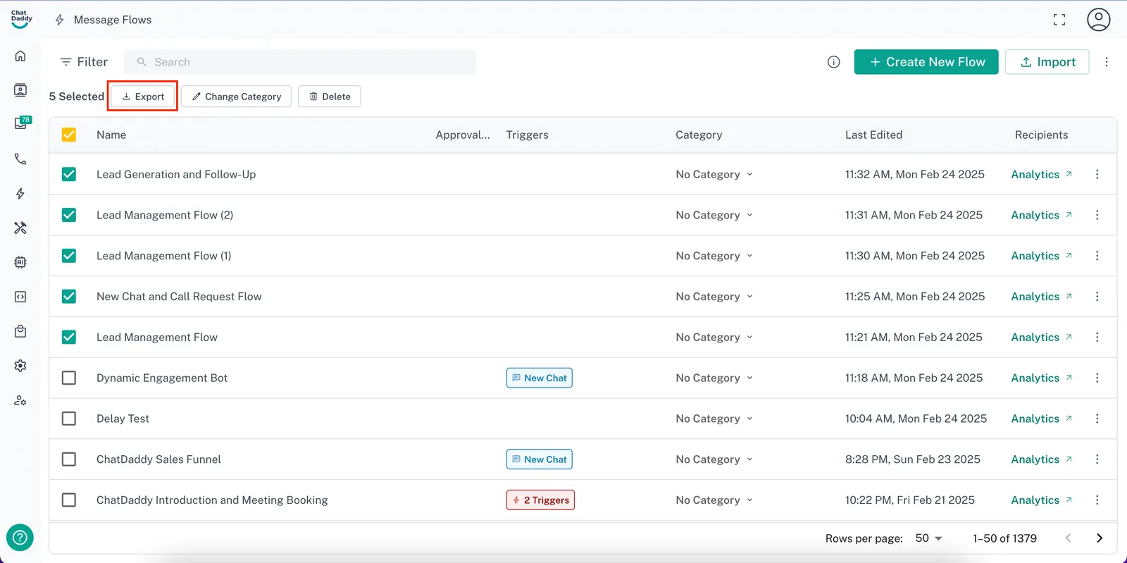This screenshot has height=563, width=1127.
Task: Select the Dynamic Engagement Bot checkbox
Action: (x=69, y=378)
